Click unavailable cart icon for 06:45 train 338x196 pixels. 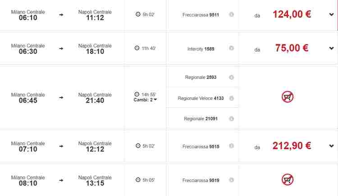coord(288,97)
